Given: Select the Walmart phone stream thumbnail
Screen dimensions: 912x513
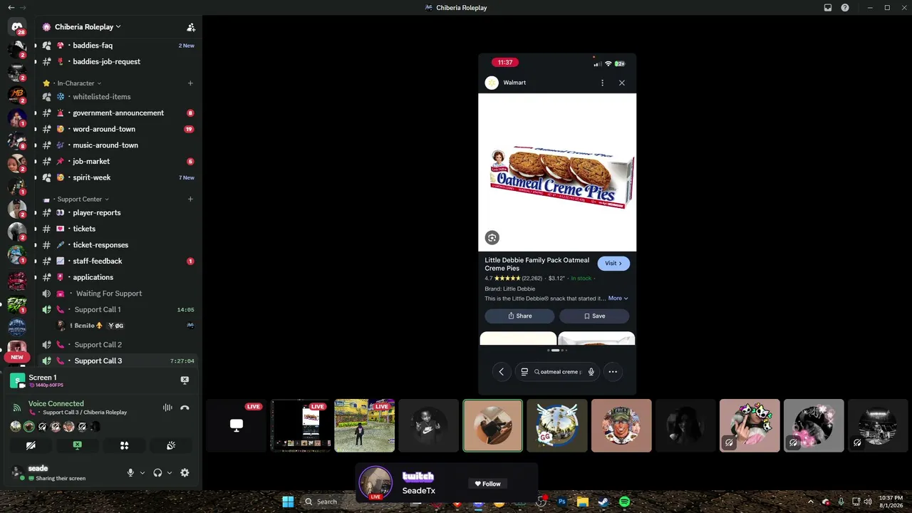Looking at the screenshot, I should [x=301, y=425].
